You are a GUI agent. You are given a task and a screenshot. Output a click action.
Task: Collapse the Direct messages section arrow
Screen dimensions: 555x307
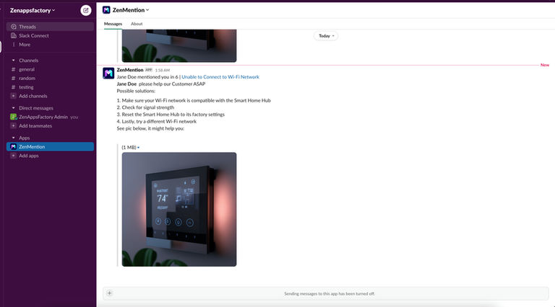(14, 108)
